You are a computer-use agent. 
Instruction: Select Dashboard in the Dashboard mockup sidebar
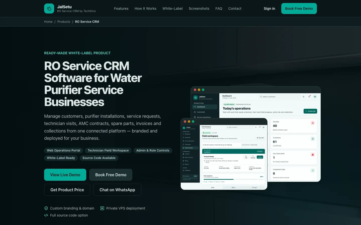[205, 107]
